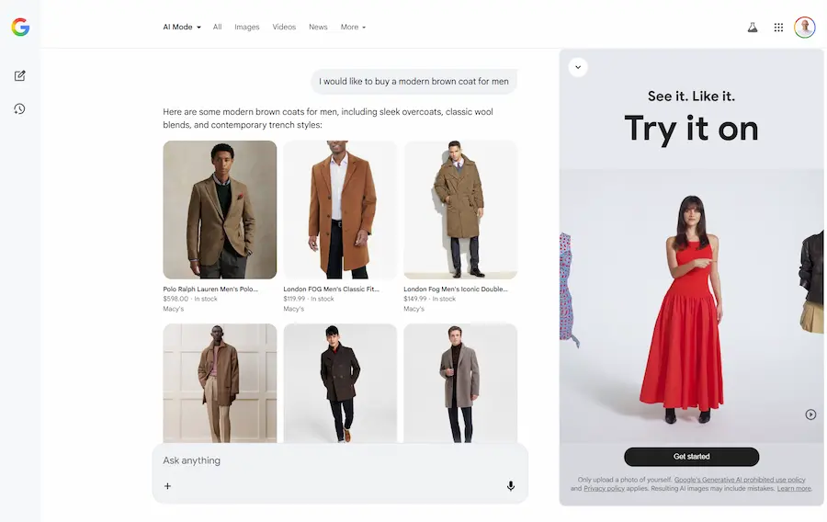Switch to the Images tab
827x522 pixels.
tap(246, 28)
